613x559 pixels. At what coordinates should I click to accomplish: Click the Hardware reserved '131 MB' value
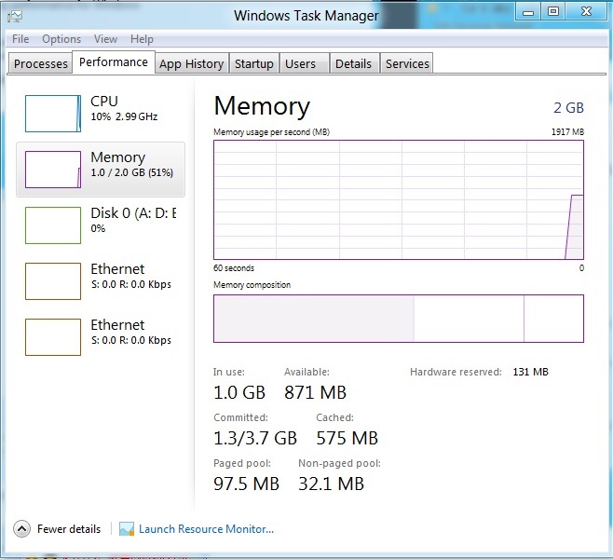point(530,372)
